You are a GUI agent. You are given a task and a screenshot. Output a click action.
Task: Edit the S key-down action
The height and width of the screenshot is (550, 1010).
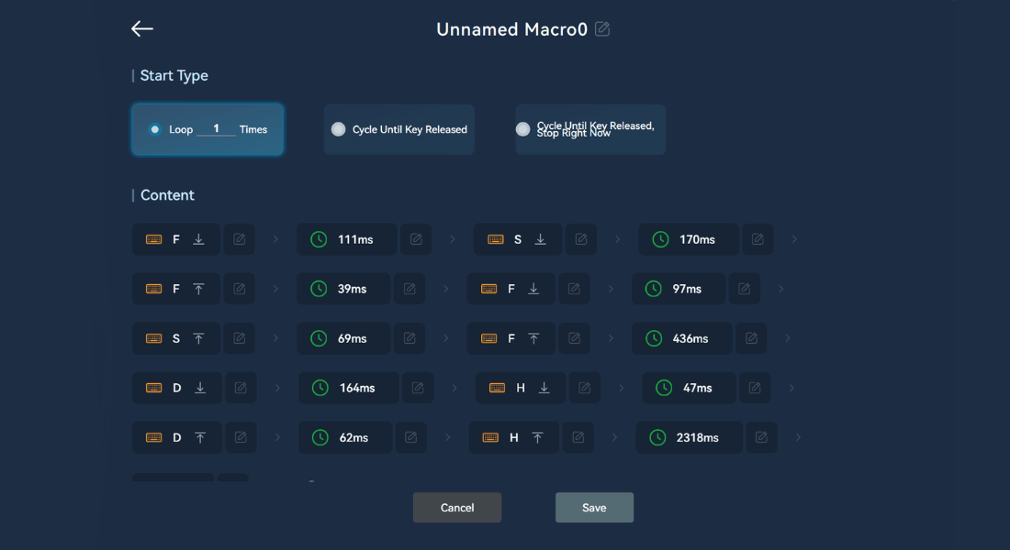(581, 239)
